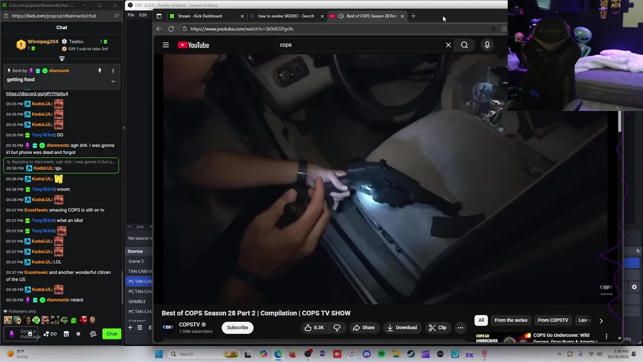Open the OBS File menu
This screenshot has width=643, height=362.
131,15
